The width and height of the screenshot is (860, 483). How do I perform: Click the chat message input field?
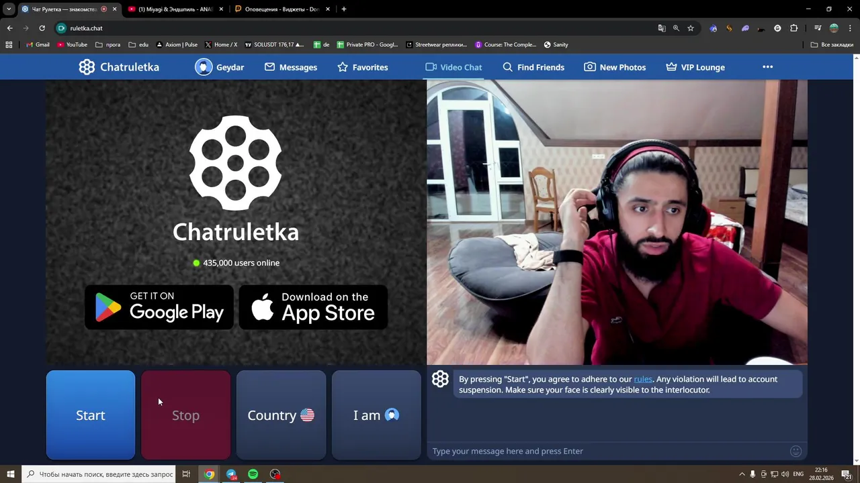(x=608, y=451)
